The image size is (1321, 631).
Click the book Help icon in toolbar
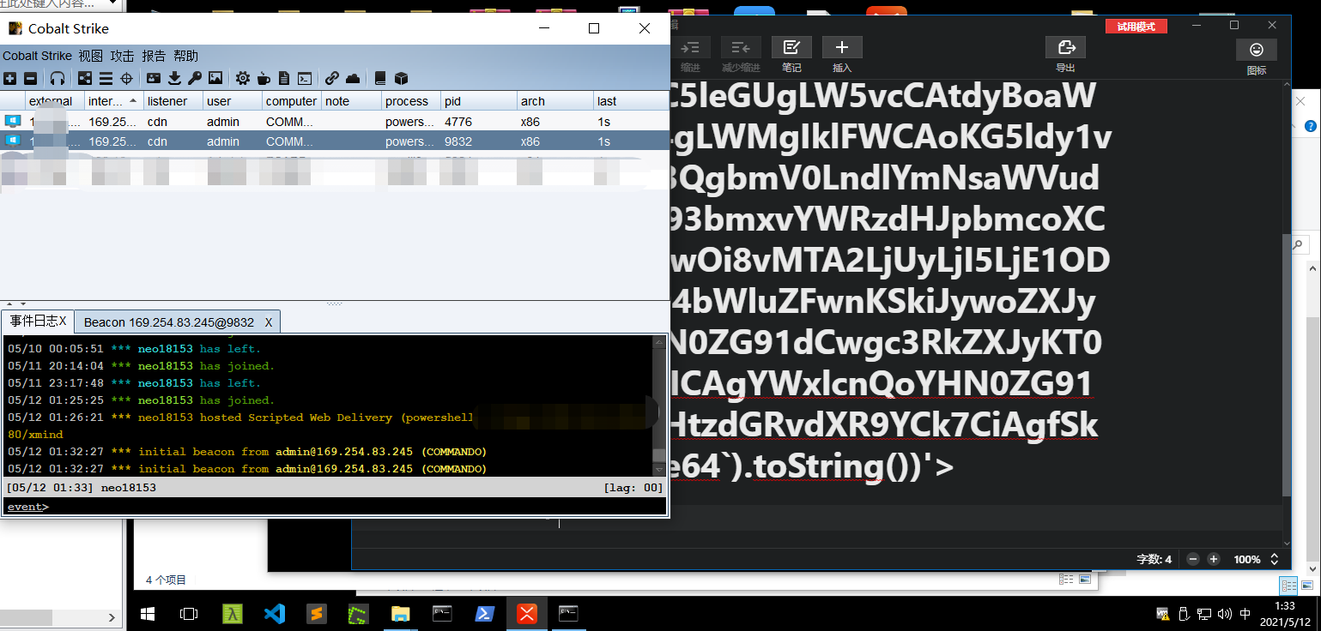tap(380, 78)
